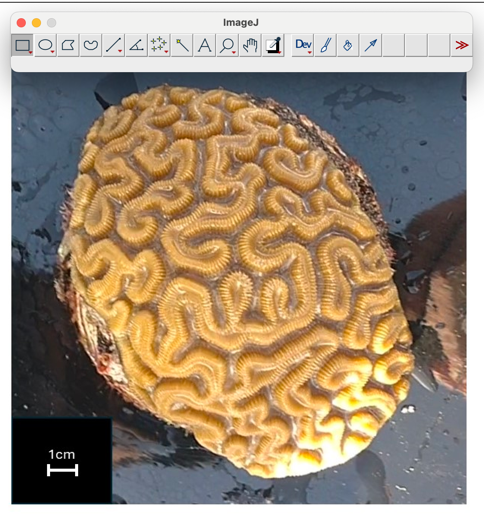Image resolution: width=484 pixels, height=515 pixels.
Task: Select the Wand tracing tool
Action: pyautogui.click(x=181, y=45)
